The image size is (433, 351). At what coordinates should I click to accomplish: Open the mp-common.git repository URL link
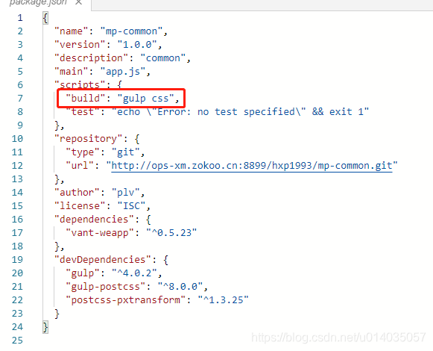coord(252,166)
